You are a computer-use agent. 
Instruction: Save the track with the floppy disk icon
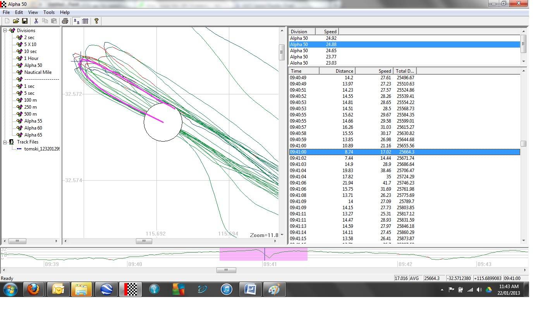[x=25, y=21]
